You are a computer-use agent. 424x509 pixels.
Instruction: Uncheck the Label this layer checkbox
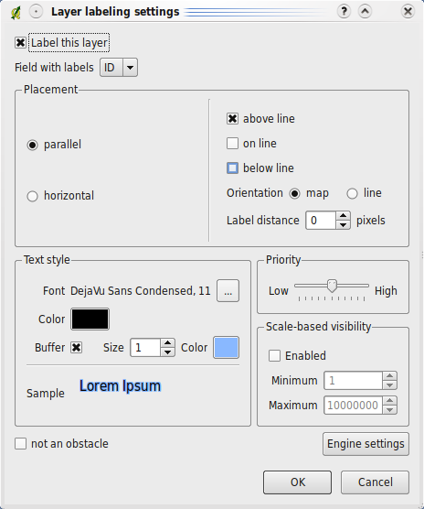click(x=20, y=42)
